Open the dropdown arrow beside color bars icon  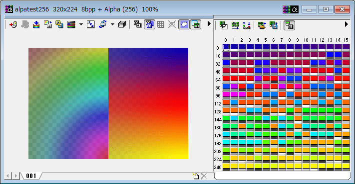pyautogui.click(x=81, y=24)
